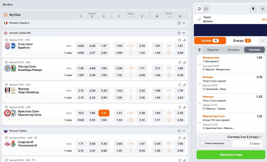The width and height of the screenshot is (267, 162).
Task: Select Bristol City win odds 13.0
Action: [81, 113]
